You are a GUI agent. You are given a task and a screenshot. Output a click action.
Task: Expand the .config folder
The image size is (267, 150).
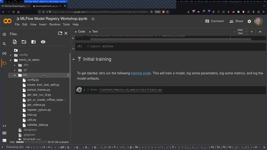click(x=10, y=55)
